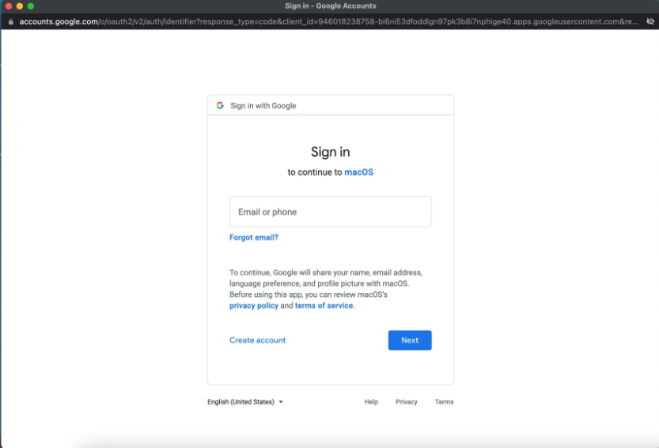
Task: Click the Sign in with Google header text
Action: pos(263,105)
